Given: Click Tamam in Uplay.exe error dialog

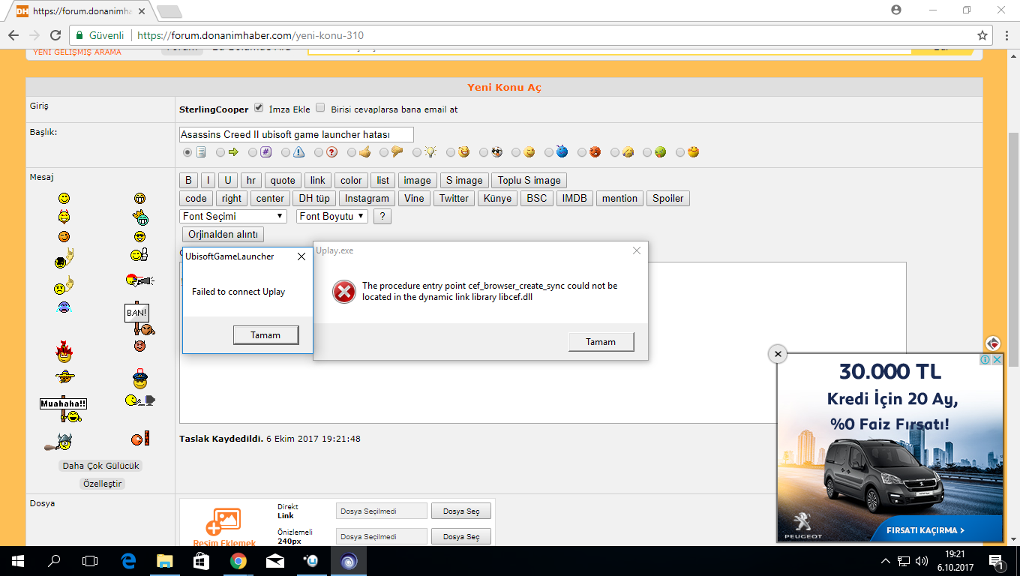Looking at the screenshot, I should pos(601,341).
